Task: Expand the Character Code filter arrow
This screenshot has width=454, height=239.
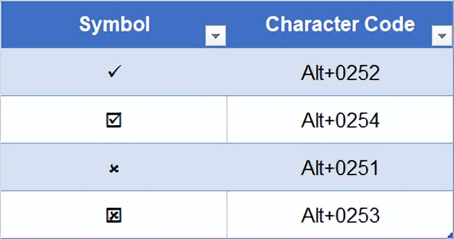Action: tap(441, 36)
